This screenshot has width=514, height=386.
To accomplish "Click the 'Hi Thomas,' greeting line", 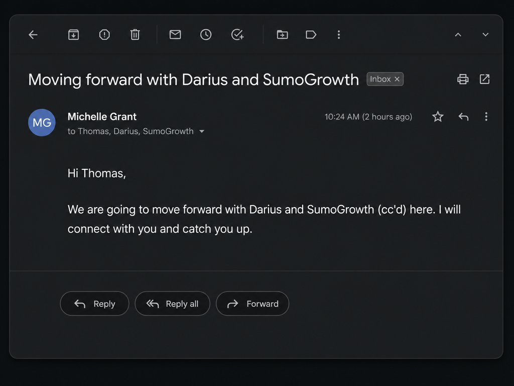I will [x=97, y=173].
